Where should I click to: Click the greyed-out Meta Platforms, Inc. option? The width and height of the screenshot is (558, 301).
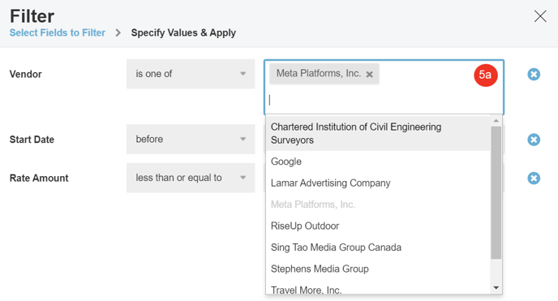[x=378, y=204]
